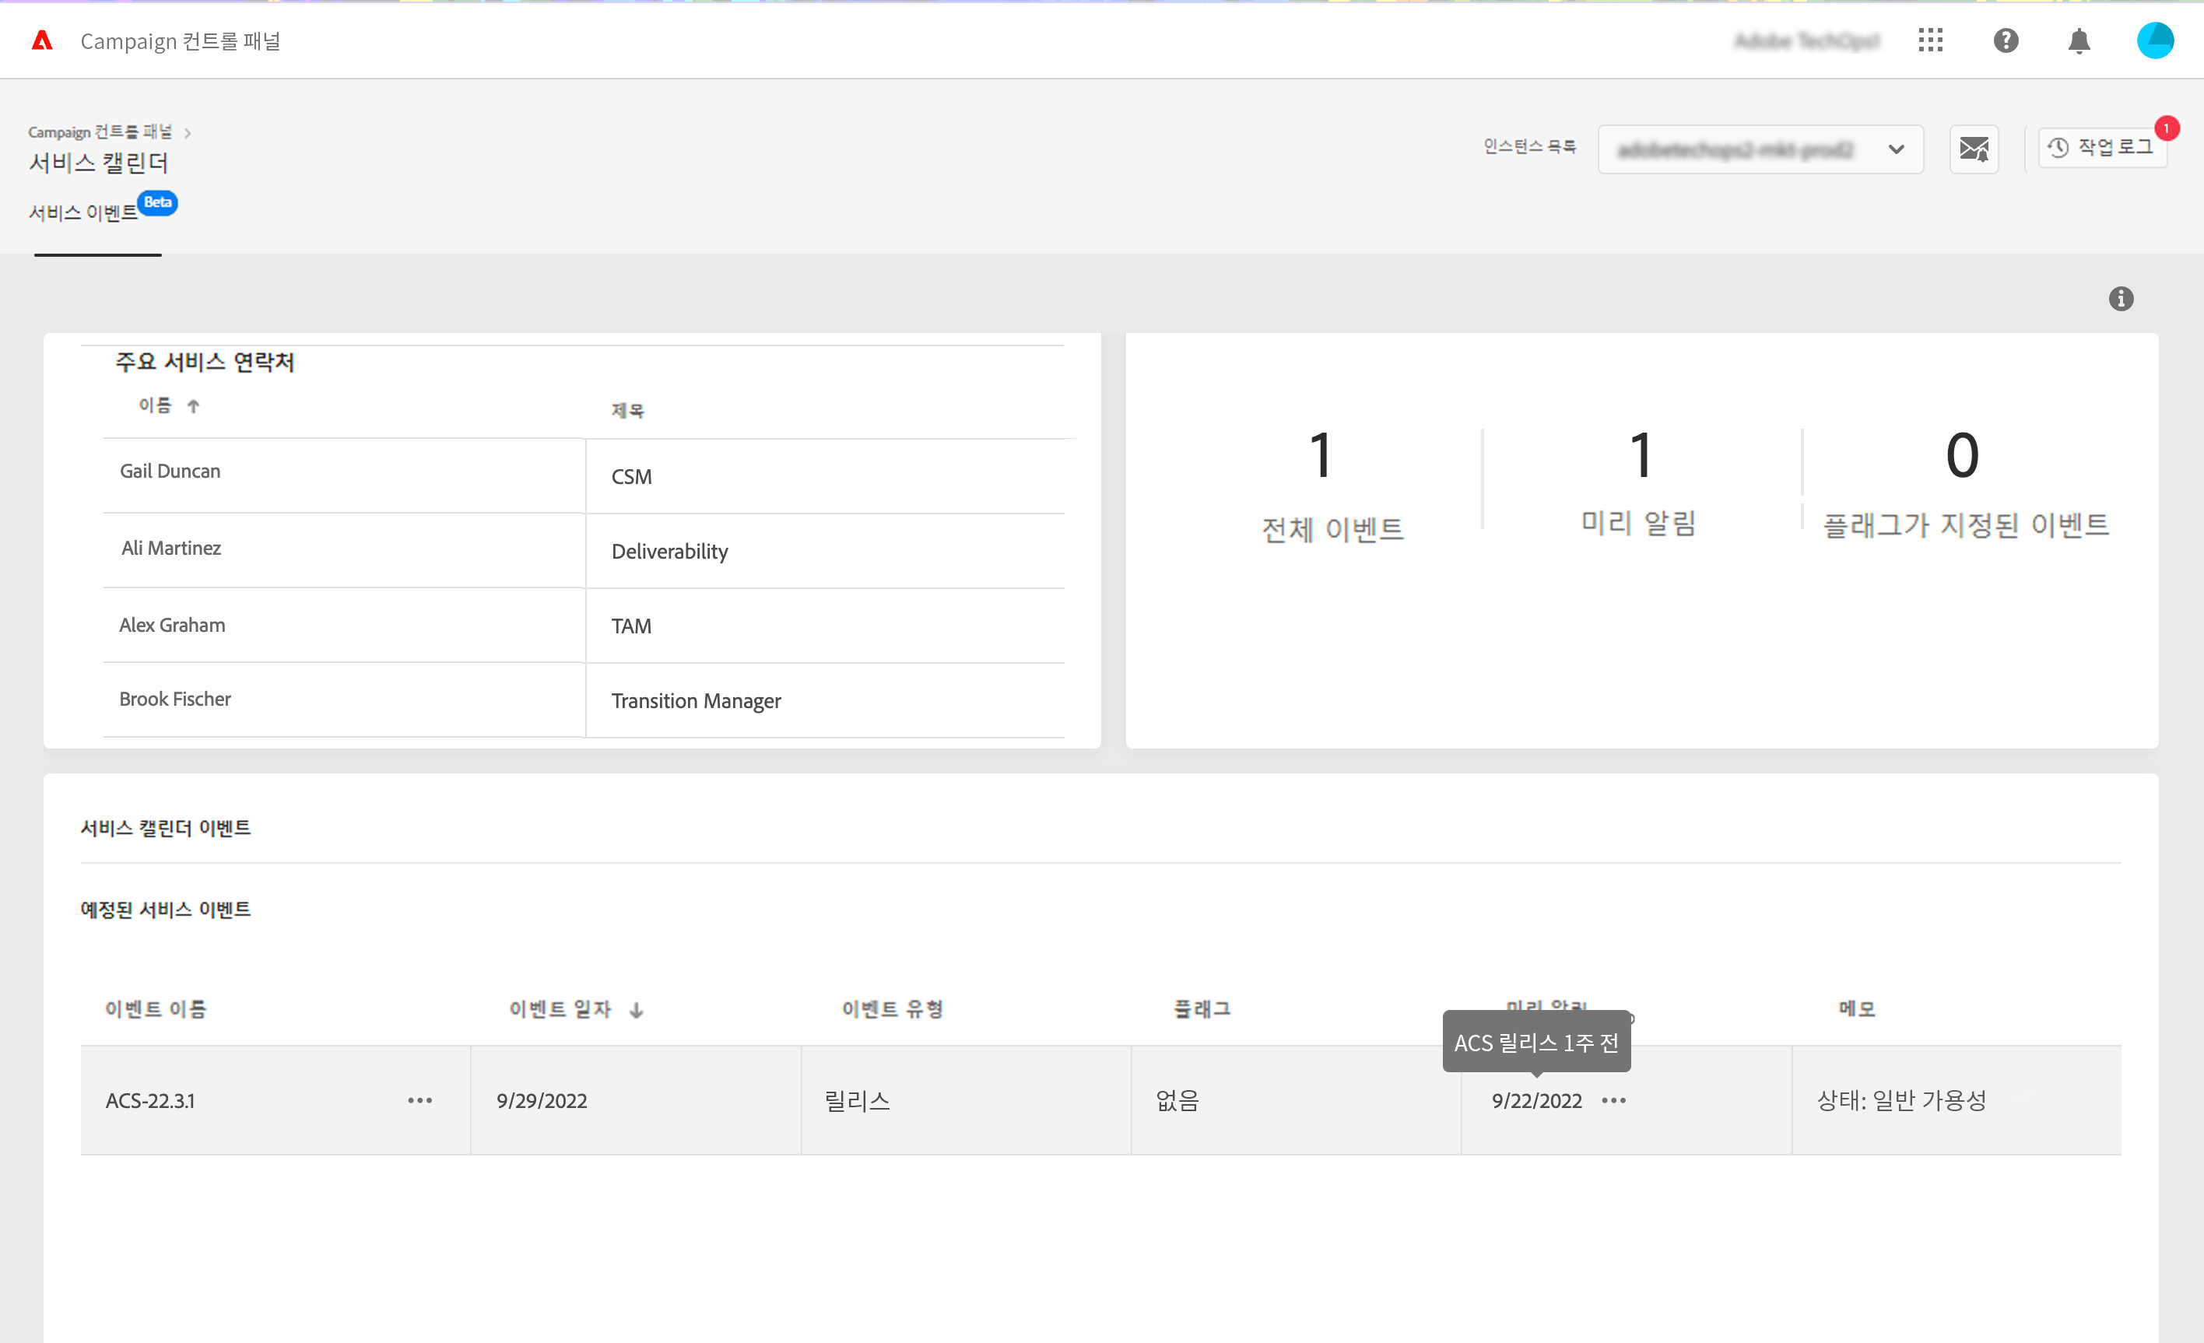Click the 플래그 column header
2204x1343 pixels.
1202,1008
